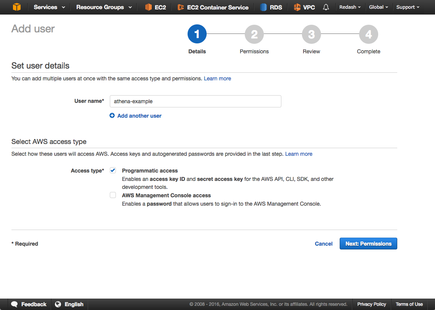Enable AWS Management Console access checkbox

[x=113, y=195]
